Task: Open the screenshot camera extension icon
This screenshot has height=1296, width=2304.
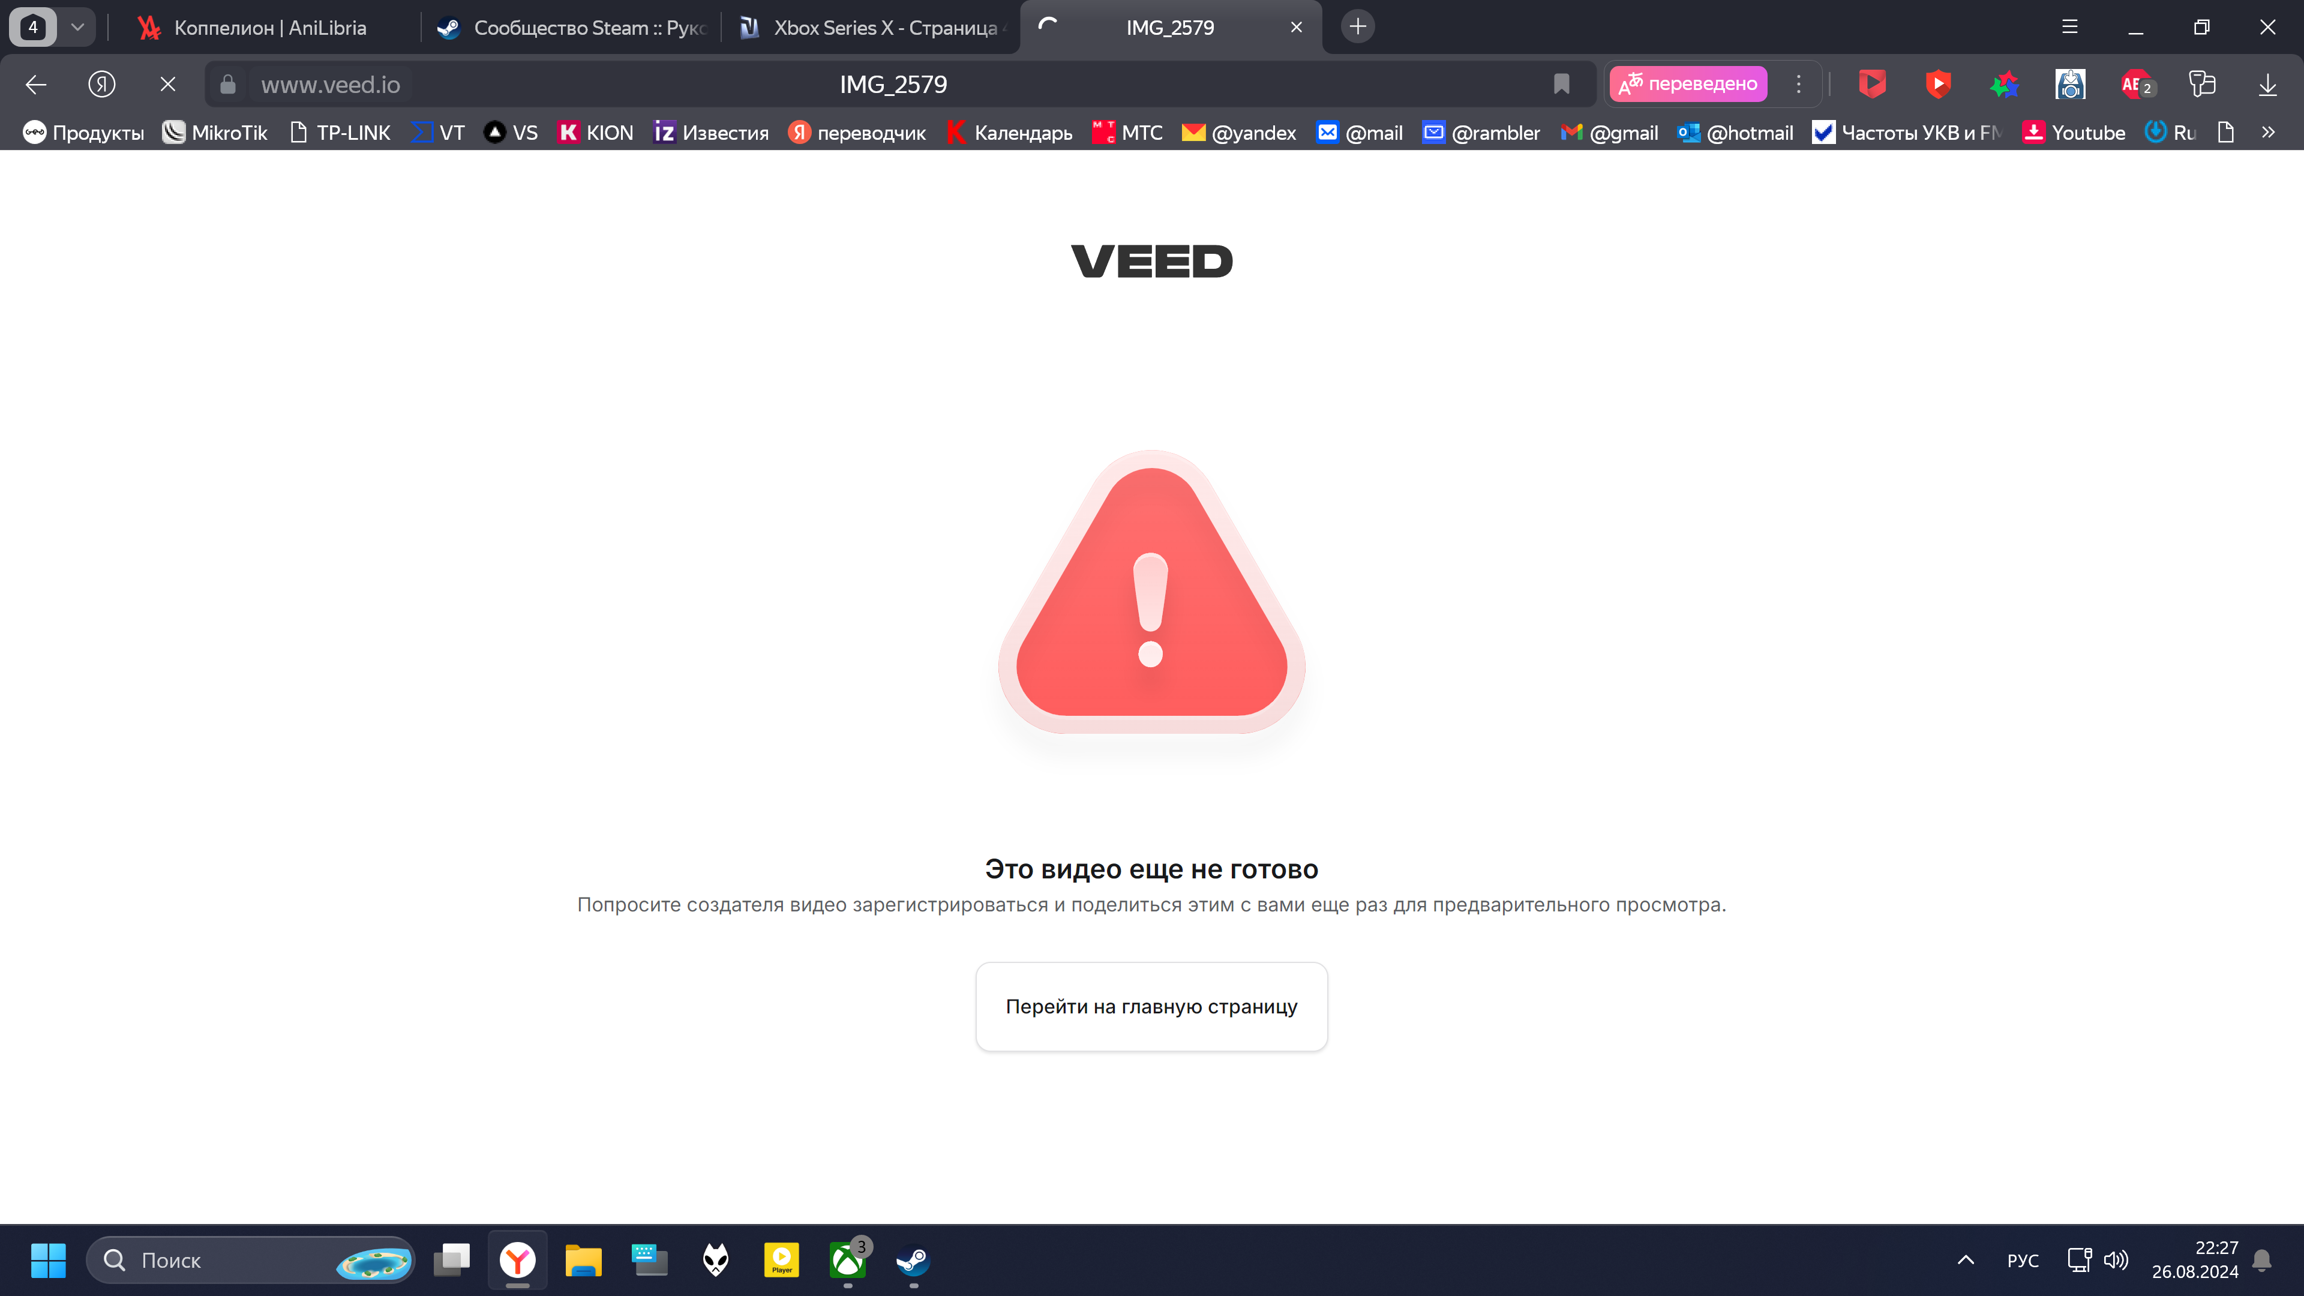Action: pos(2069,84)
